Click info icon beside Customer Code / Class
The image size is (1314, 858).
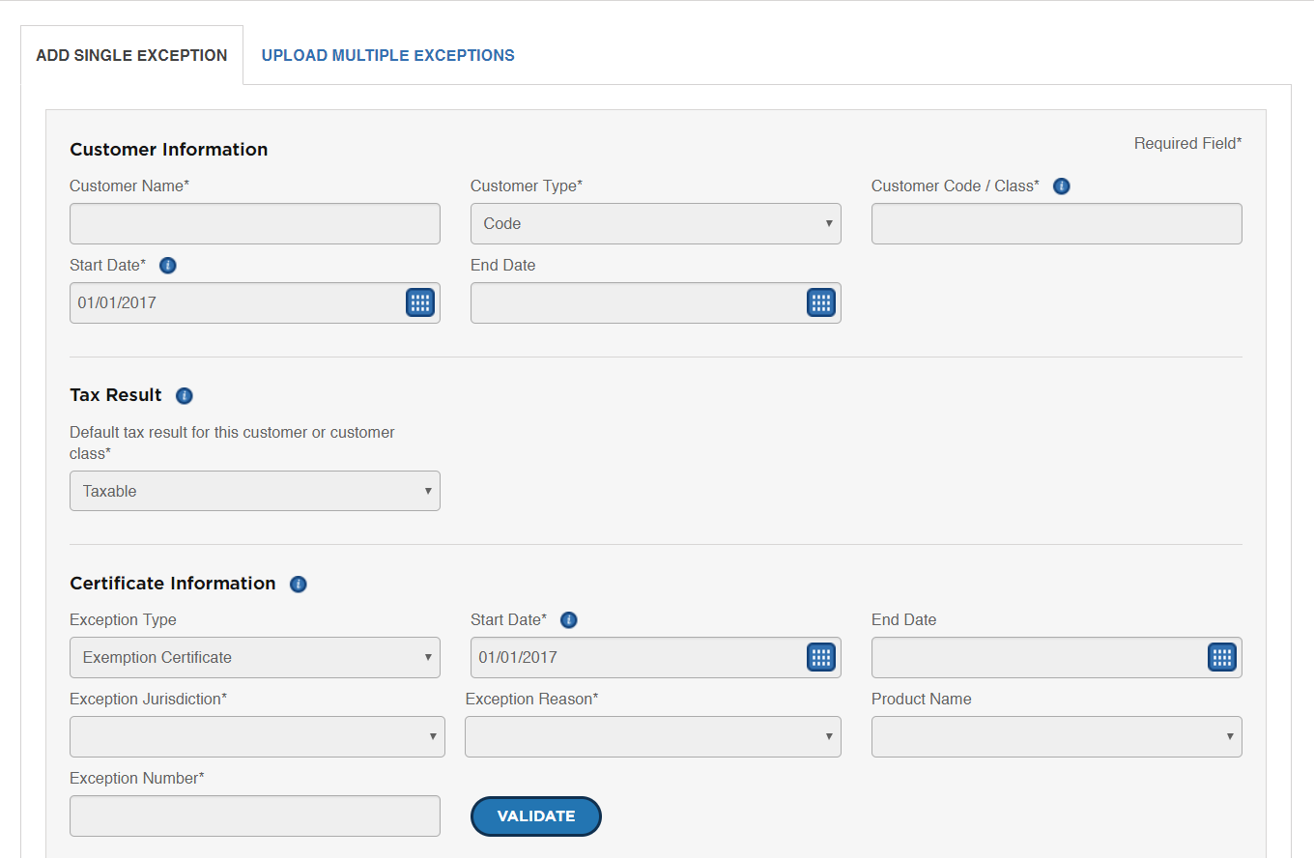click(x=1061, y=186)
